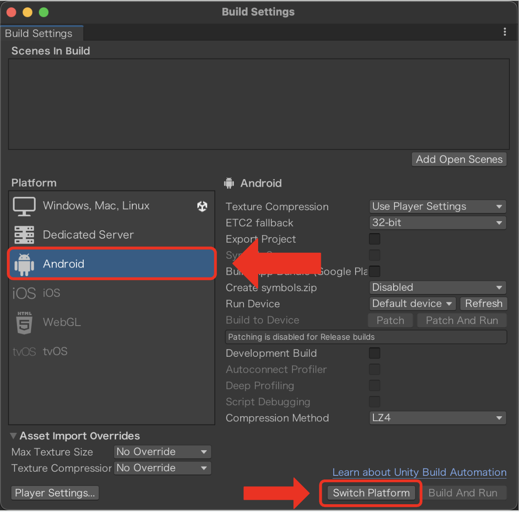Click the Scenes In Build heading
Viewport: 519px width, 512px height.
pos(51,51)
